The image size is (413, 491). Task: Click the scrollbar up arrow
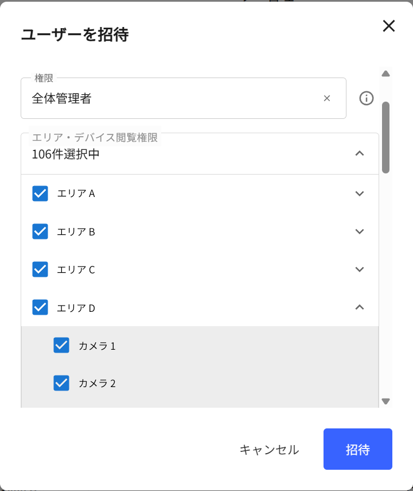click(386, 74)
